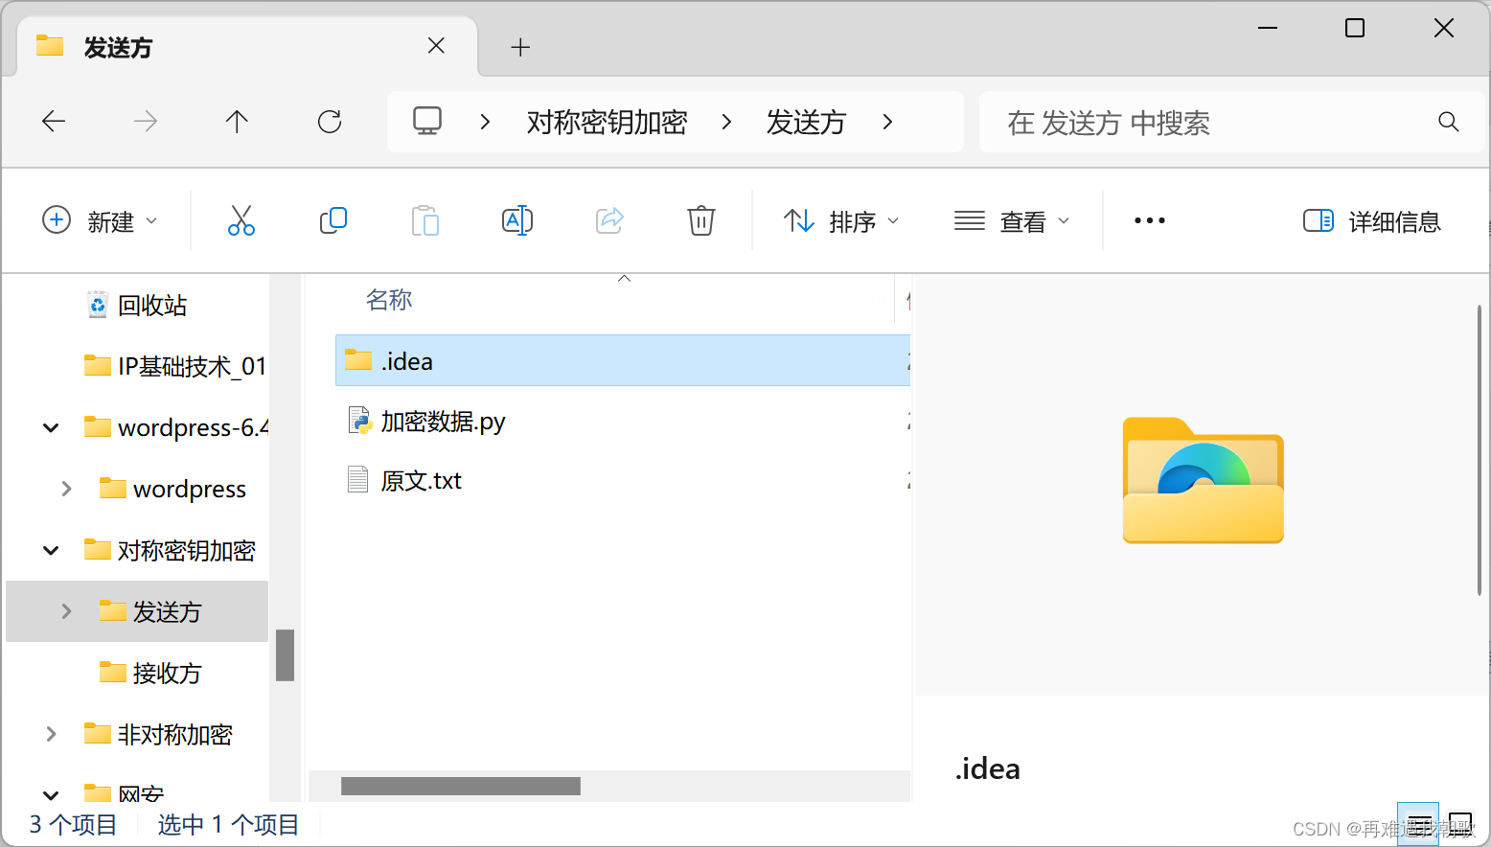Viewport: 1491px width, 847px height.
Task: Switch to large icons view at bottom right
Action: click(1460, 822)
